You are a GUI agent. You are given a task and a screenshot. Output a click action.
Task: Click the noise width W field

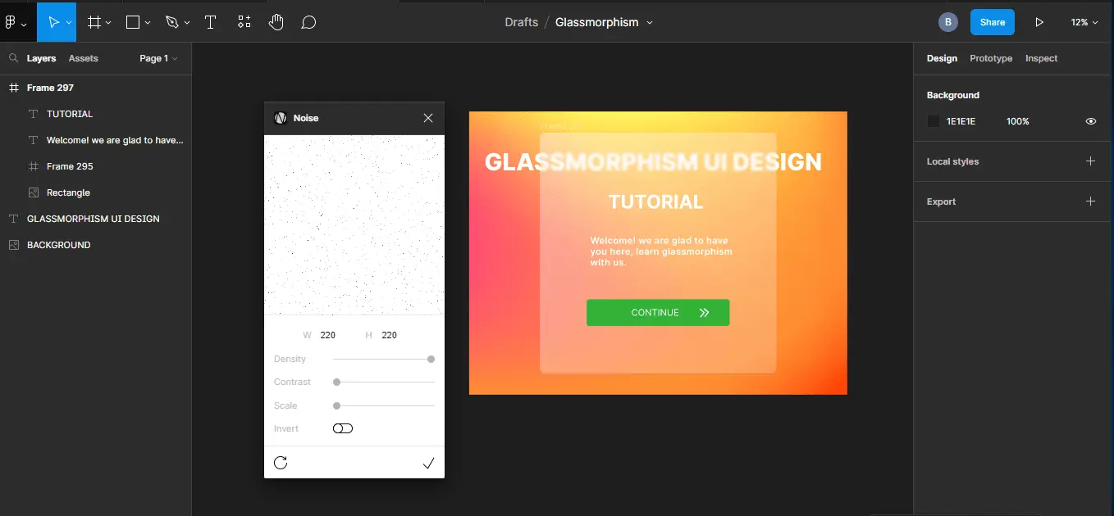coord(327,335)
